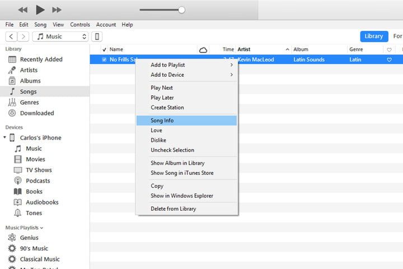Click the iCloud status column icon

tap(203, 50)
